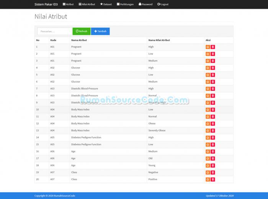The width and height of the screenshot is (268, 199).
Task: Go to the Dataset page
Action: 106,4
